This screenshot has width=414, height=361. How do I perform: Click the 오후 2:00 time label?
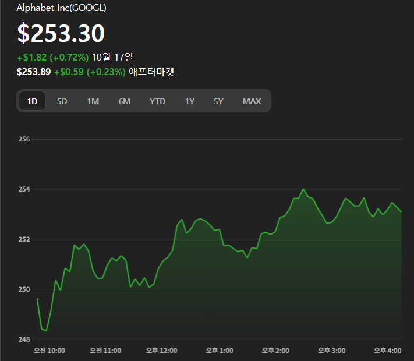click(x=275, y=351)
